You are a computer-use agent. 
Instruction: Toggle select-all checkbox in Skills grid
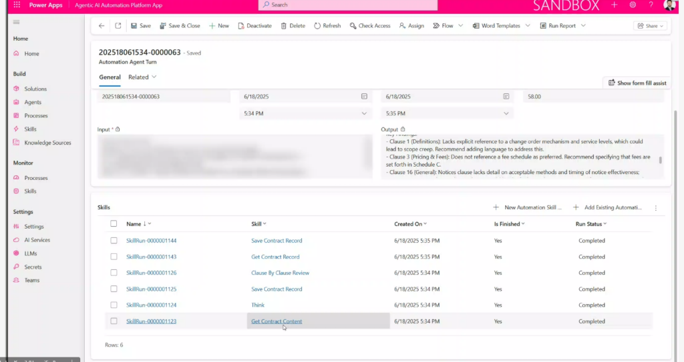click(114, 224)
